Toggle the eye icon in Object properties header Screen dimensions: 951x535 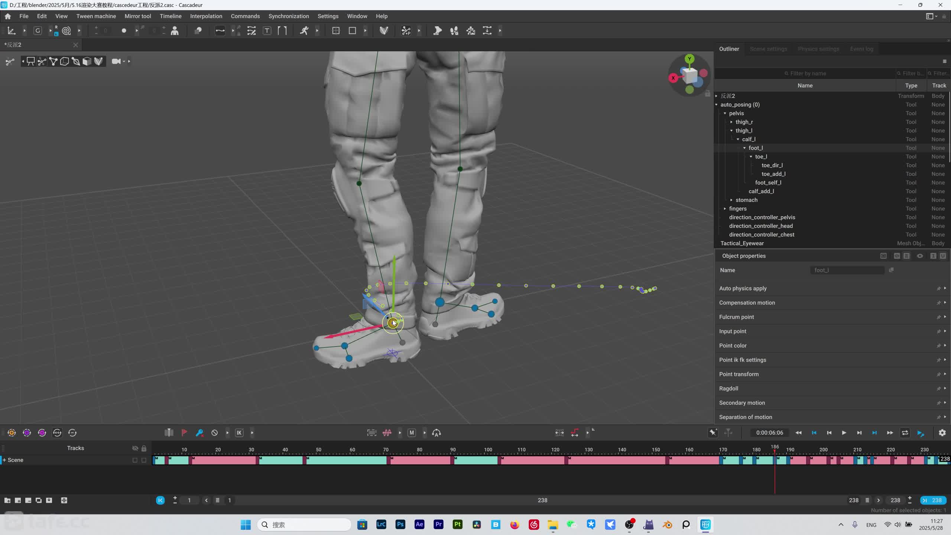pos(920,256)
